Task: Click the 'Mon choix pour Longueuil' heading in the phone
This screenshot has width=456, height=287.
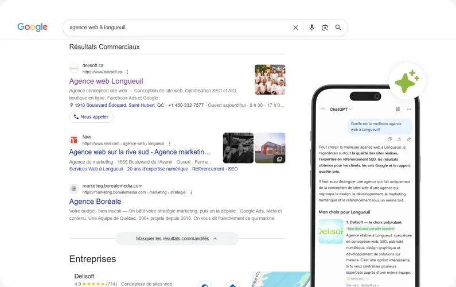Action: click(x=344, y=212)
